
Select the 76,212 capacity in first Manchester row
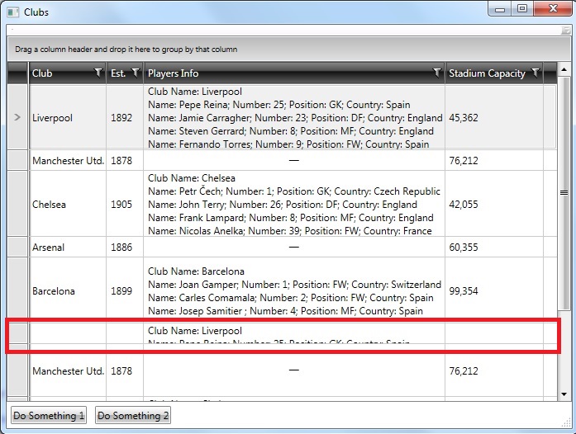494,160
